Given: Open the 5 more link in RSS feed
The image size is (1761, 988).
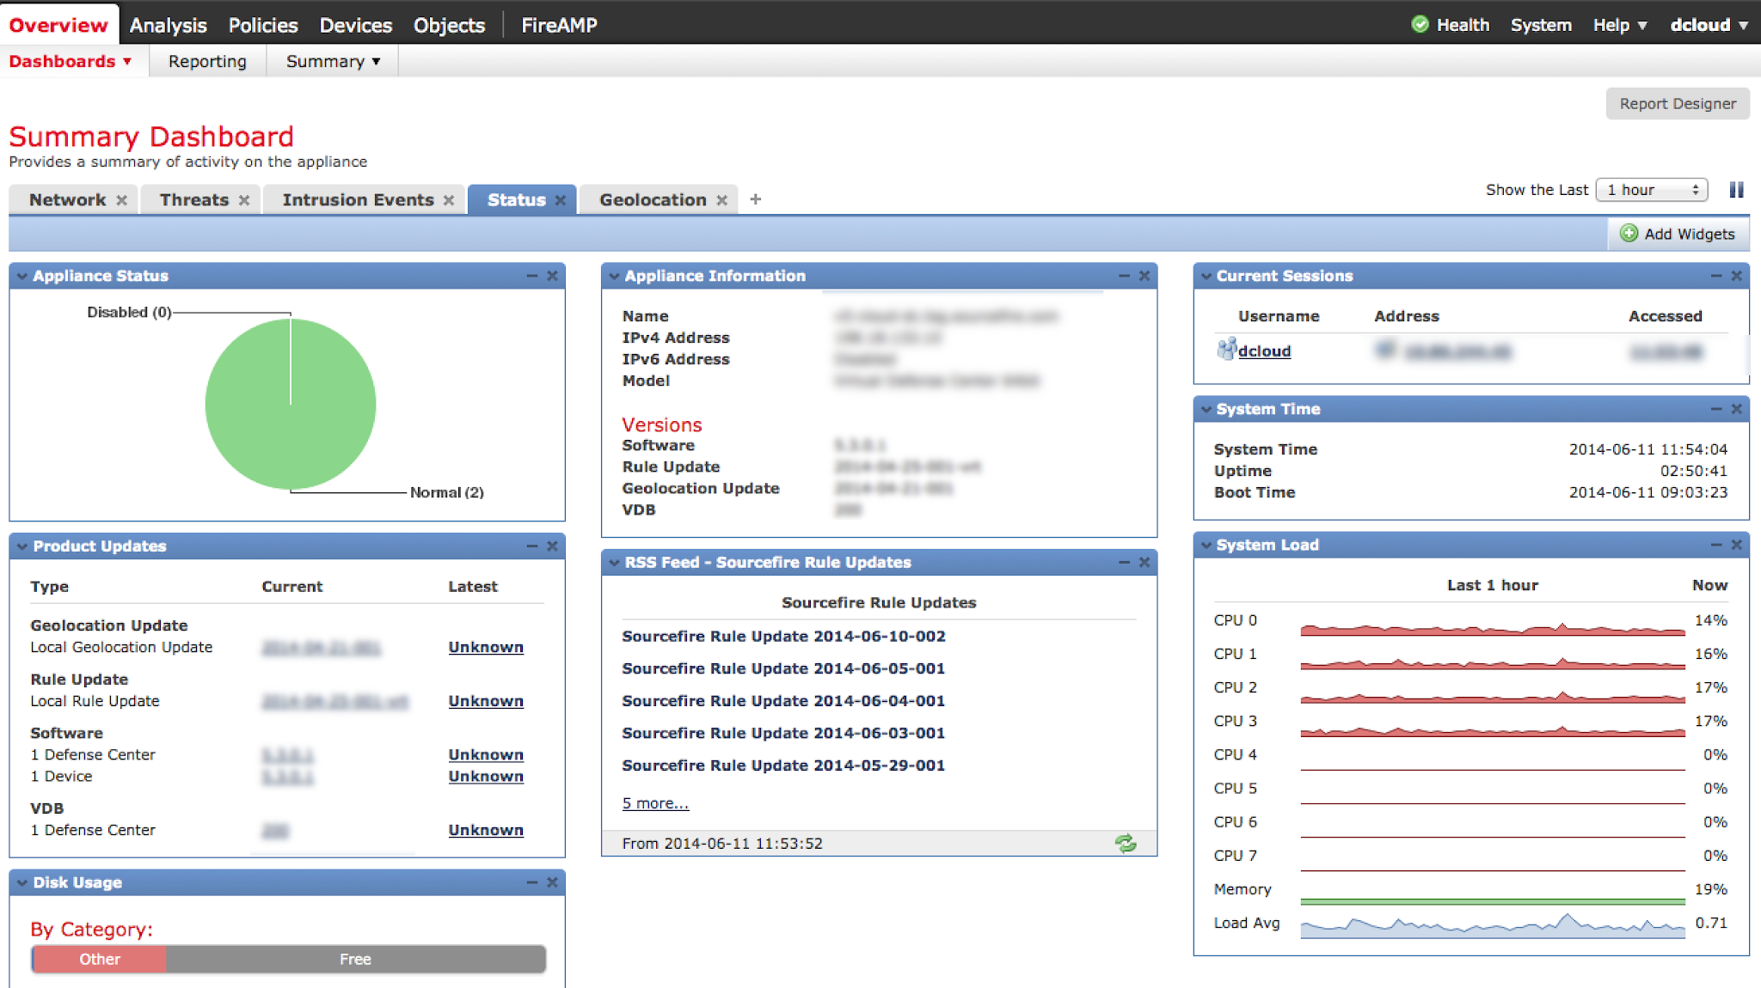Looking at the screenshot, I should pos(654,802).
